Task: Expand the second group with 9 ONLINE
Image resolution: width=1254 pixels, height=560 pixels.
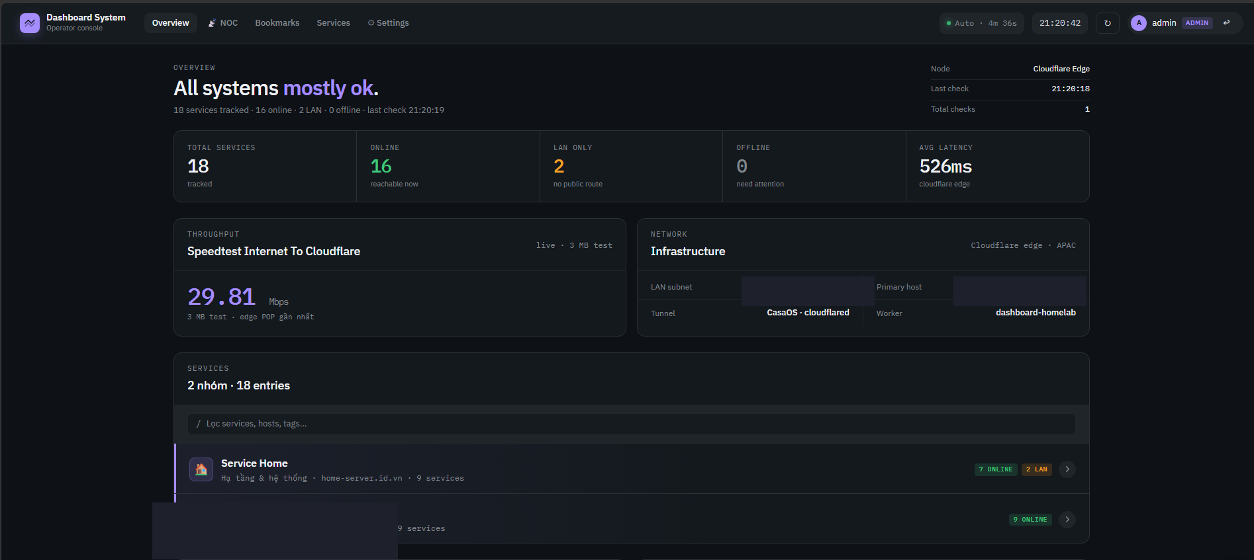Action: coord(1067,520)
